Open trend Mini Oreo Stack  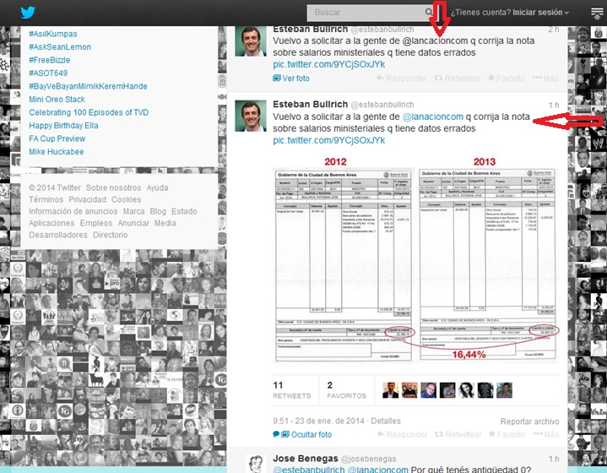(x=57, y=99)
